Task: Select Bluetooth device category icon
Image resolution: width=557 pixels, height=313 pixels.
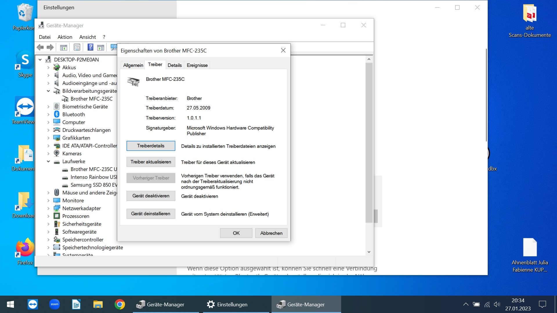Action: [x=57, y=114]
